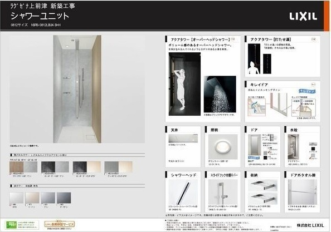The height and width of the screenshot is (232, 331).
Task: Tick the checked wood-brown and gray wall panel checkbox
Action: pyautogui.click(x=11, y=174)
